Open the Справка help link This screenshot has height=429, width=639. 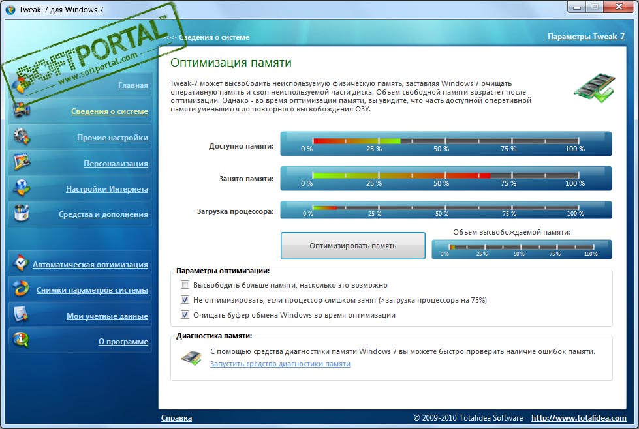pos(176,418)
